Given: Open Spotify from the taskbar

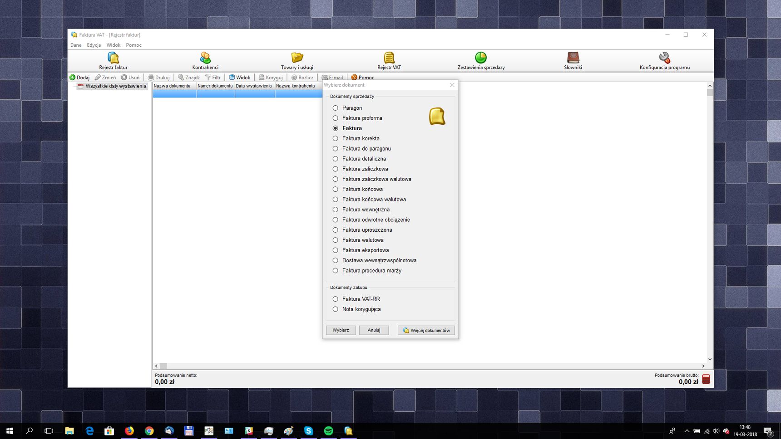Looking at the screenshot, I should click(x=329, y=431).
